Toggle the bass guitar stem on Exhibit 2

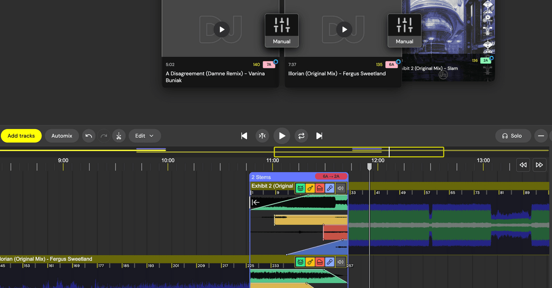(310, 188)
